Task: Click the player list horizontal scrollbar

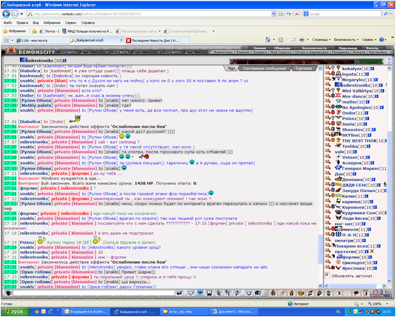Action: click(353, 286)
